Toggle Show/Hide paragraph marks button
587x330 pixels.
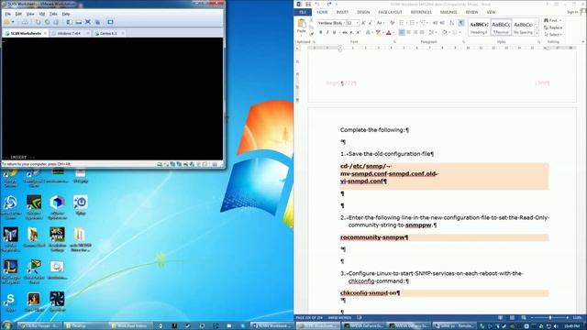pos(461,23)
